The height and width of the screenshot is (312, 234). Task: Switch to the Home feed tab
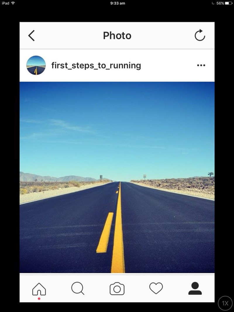point(39,289)
